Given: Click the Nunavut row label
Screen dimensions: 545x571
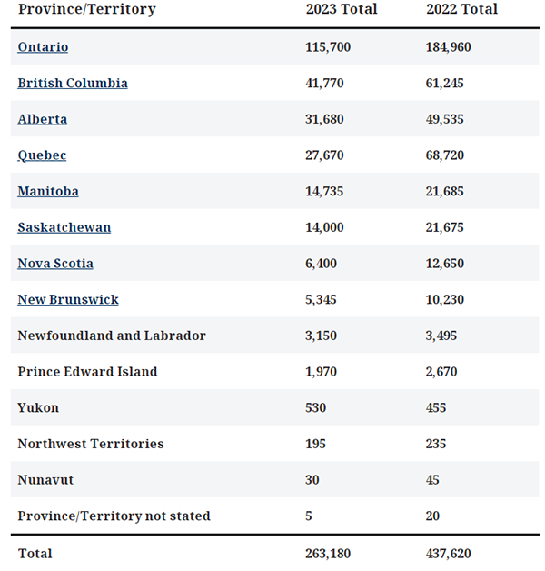Looking at the screenshot, I should [x=45, y=480].
